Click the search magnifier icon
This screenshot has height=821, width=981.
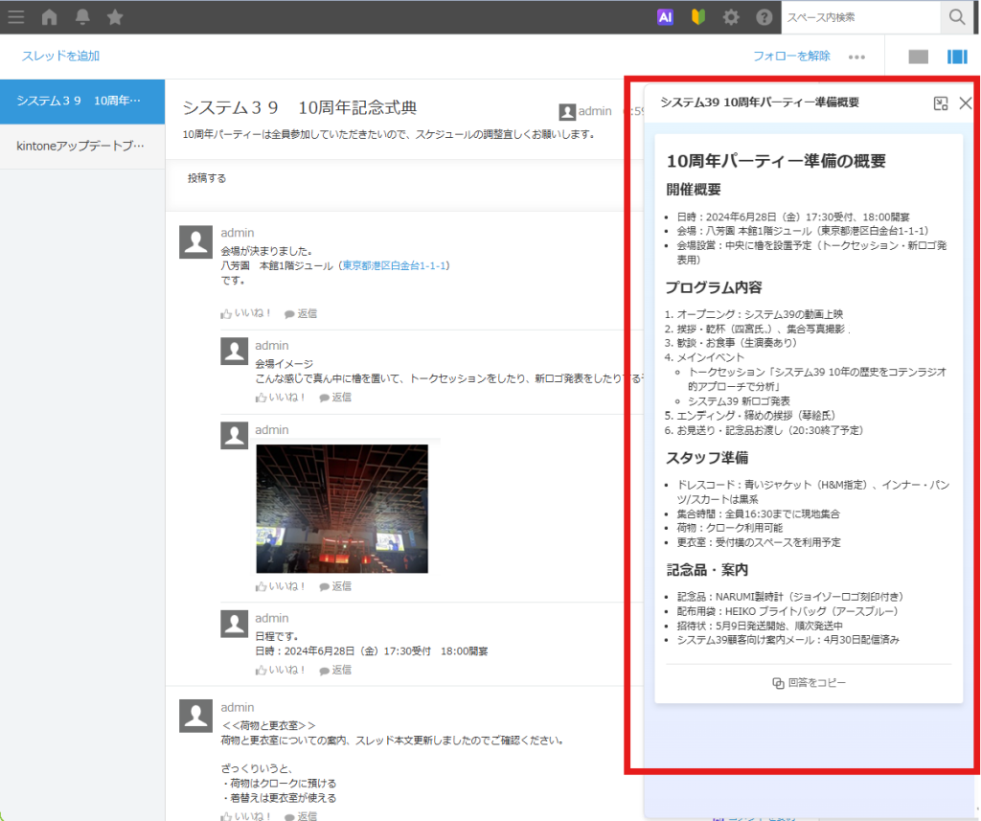[957, 17]
